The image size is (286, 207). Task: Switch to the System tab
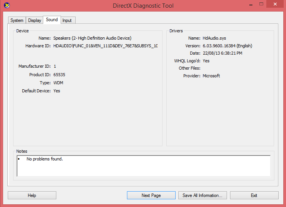17,20
